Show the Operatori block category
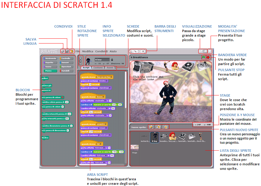261x186 pixels. tap(66, 67)
